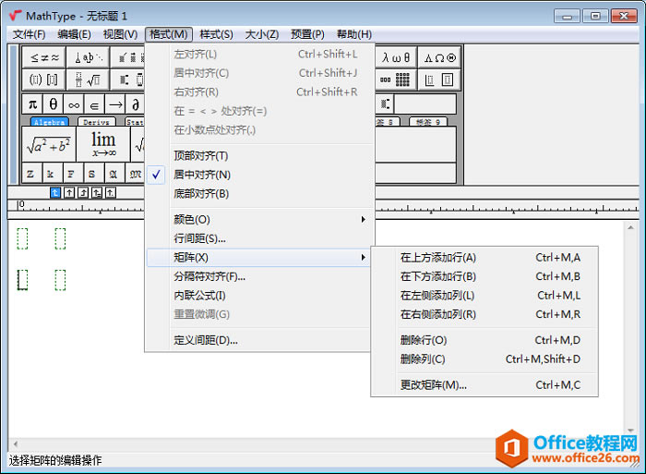
Task: Click 在上方添加行(A) menu item
Action: click(438, 258)
